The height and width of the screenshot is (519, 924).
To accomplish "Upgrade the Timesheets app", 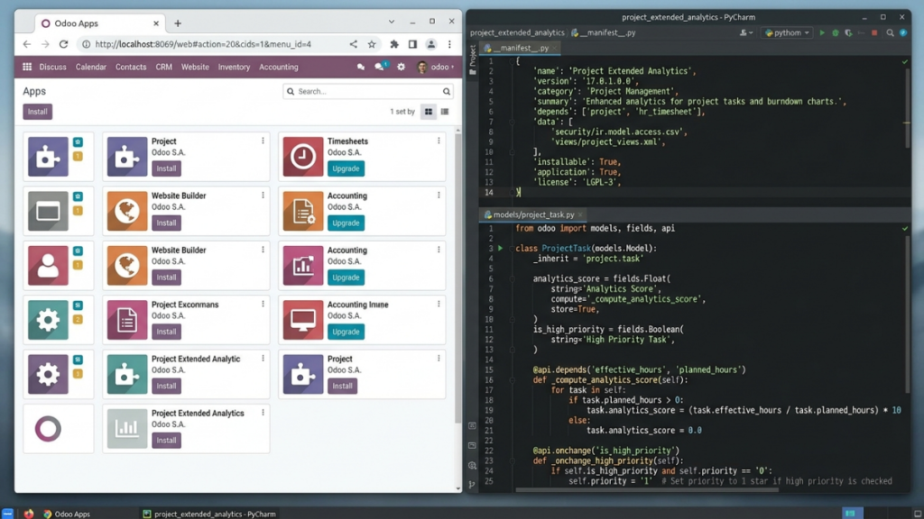I will coord(346,168).
